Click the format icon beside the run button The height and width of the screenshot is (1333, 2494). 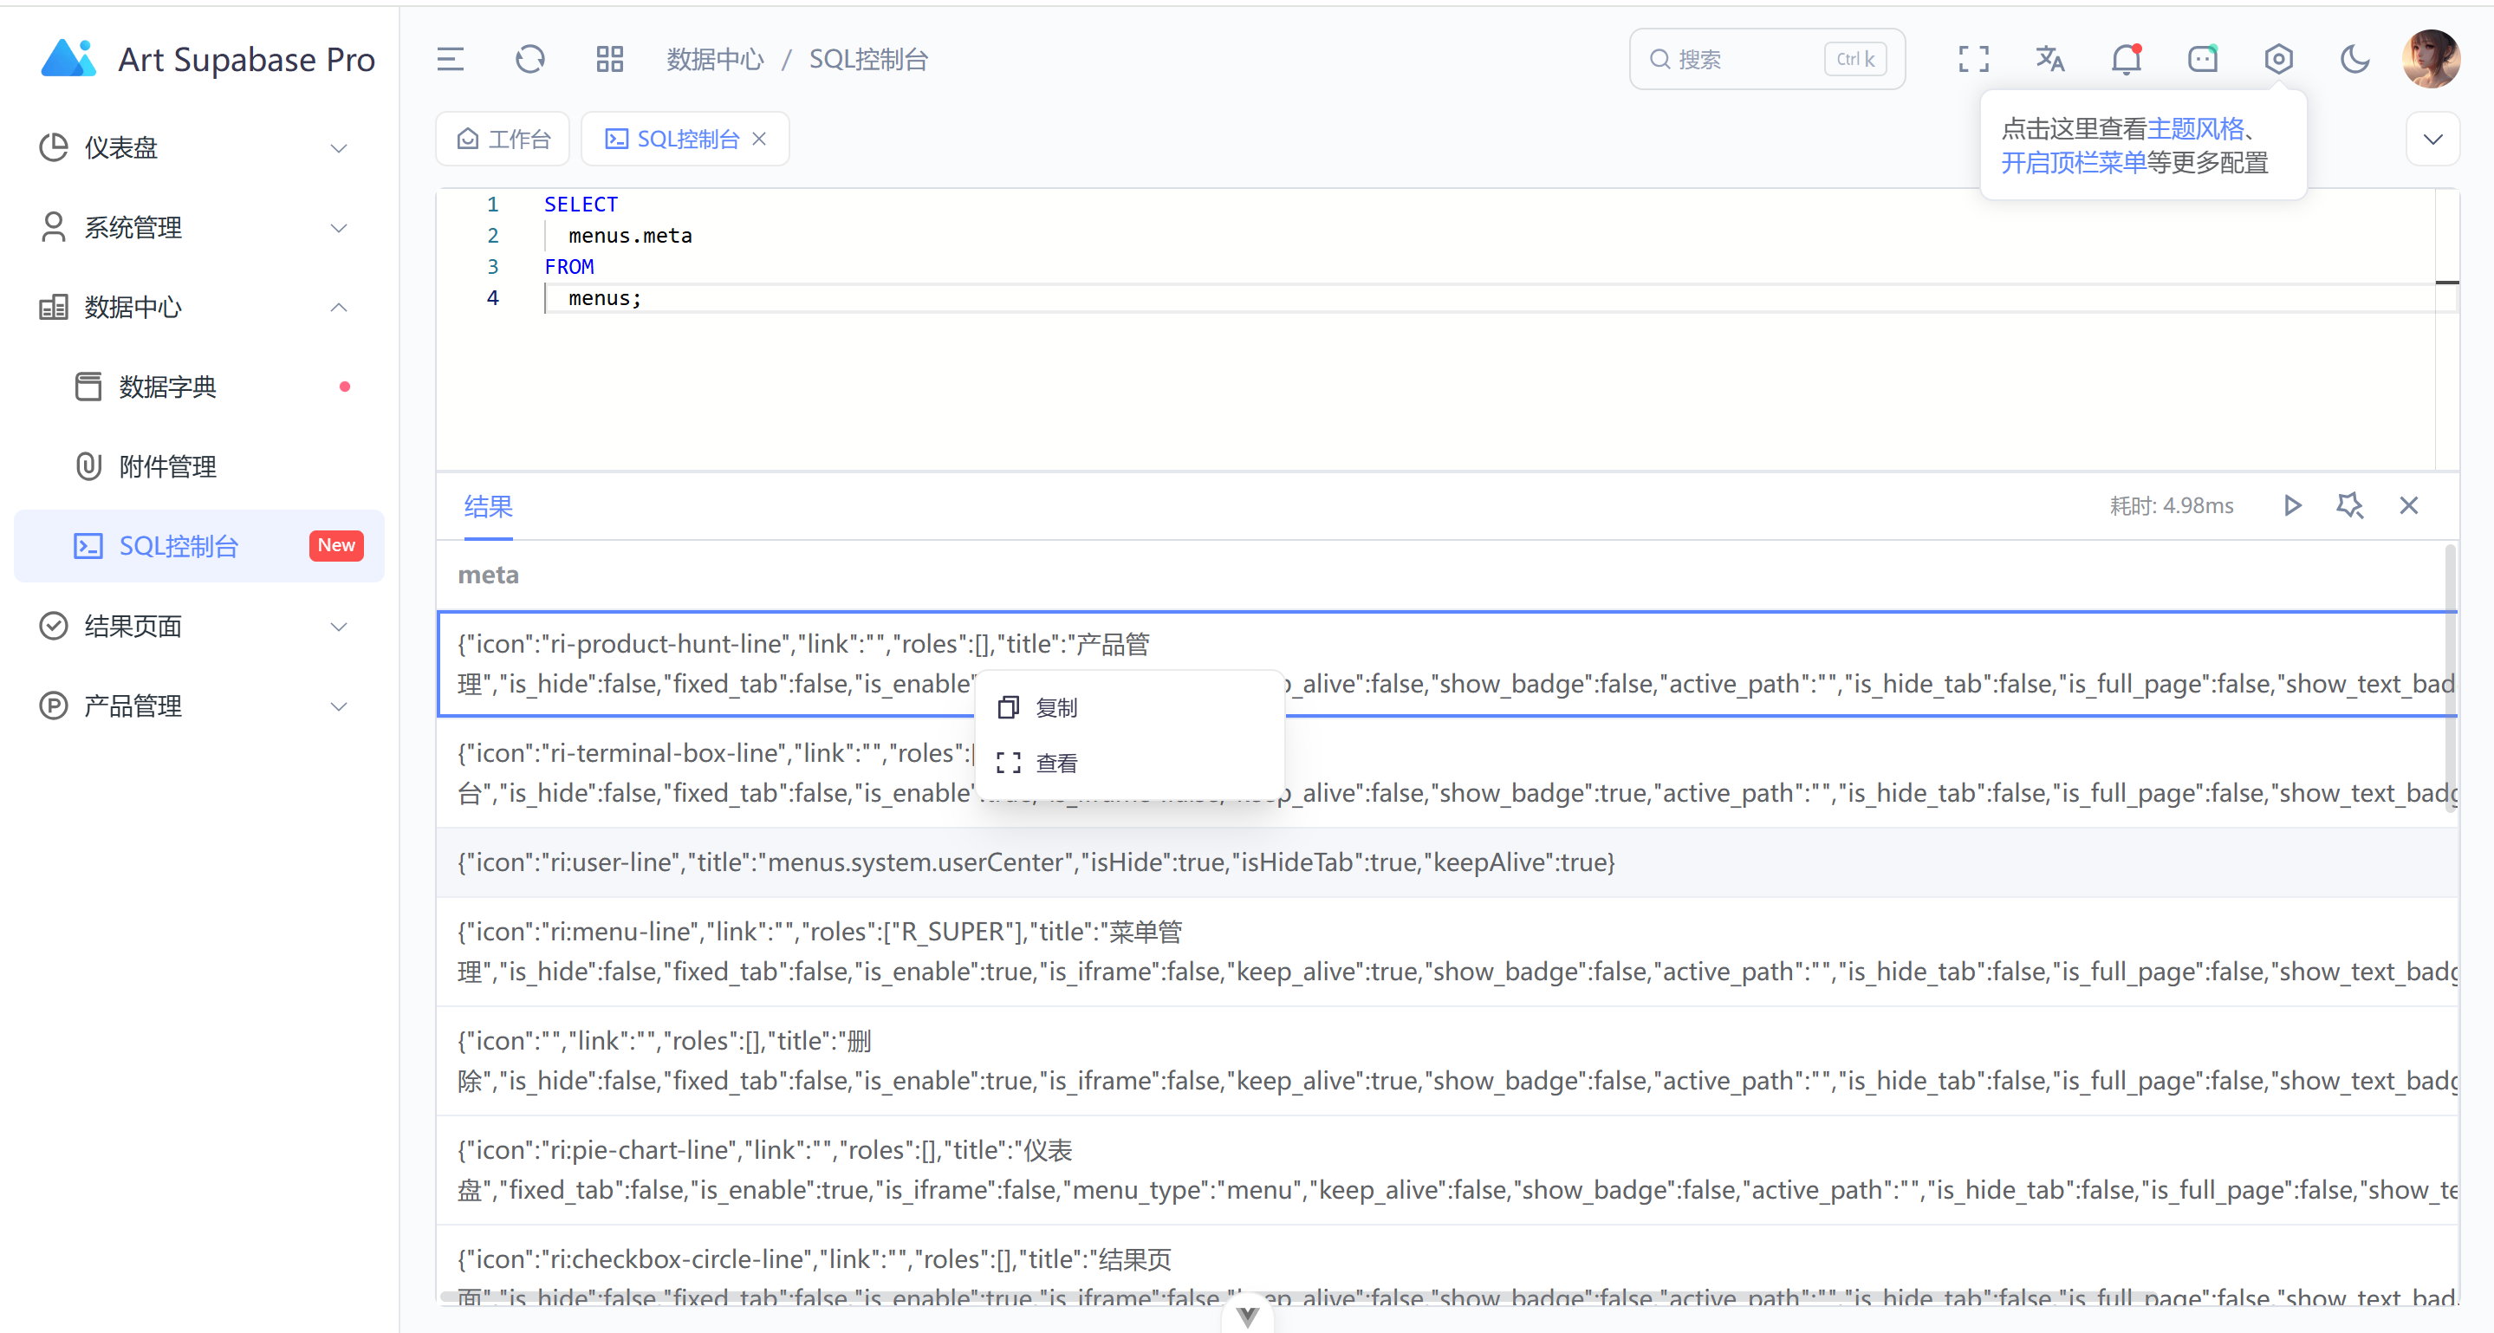pyautogui.click(x=2350, y=505)
